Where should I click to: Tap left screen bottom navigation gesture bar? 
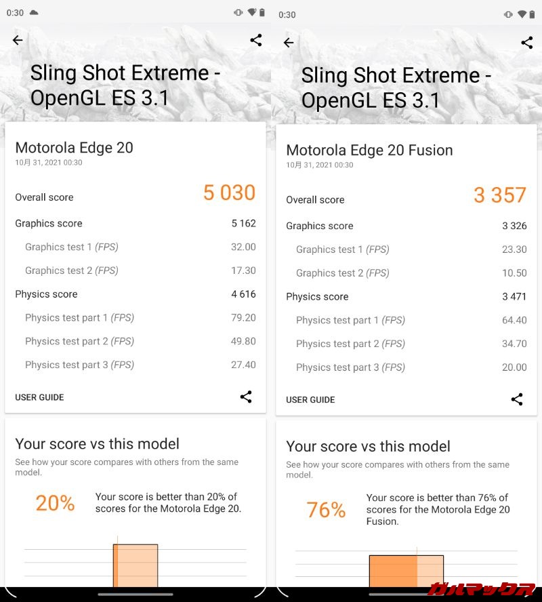(x=135, y=595)
